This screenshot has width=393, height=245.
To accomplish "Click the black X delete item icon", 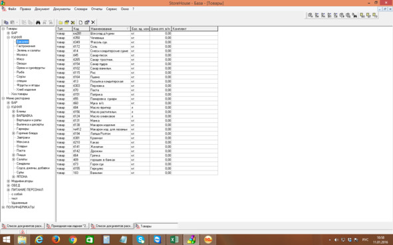I will [93, 23].
